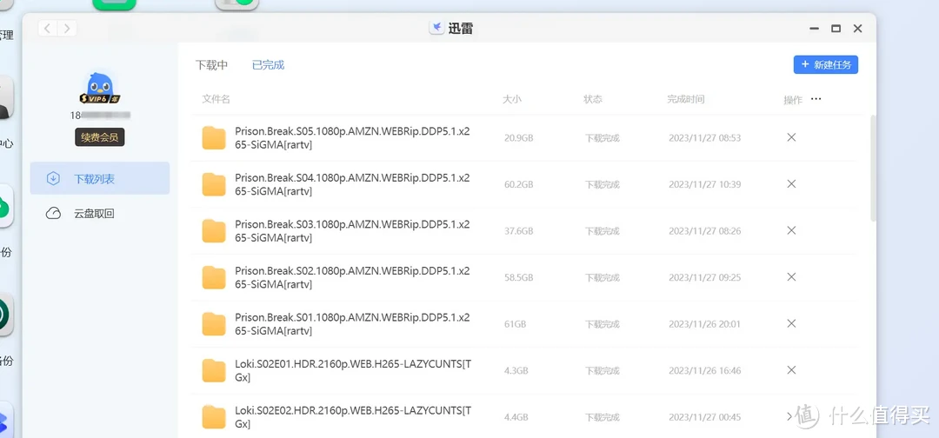Click 下载完成 status of Loki.S02E01
The image size is (939, 438).
(602, 371)
